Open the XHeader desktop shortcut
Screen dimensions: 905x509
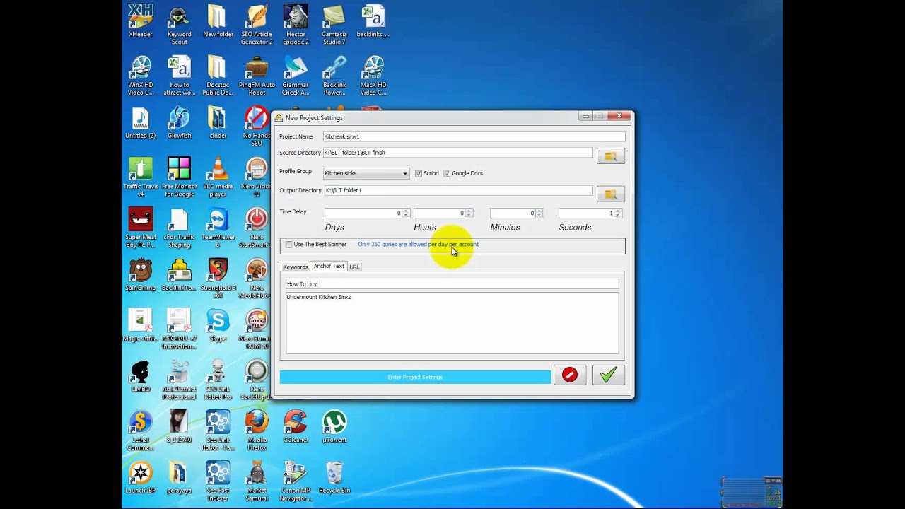coord(140,21)
